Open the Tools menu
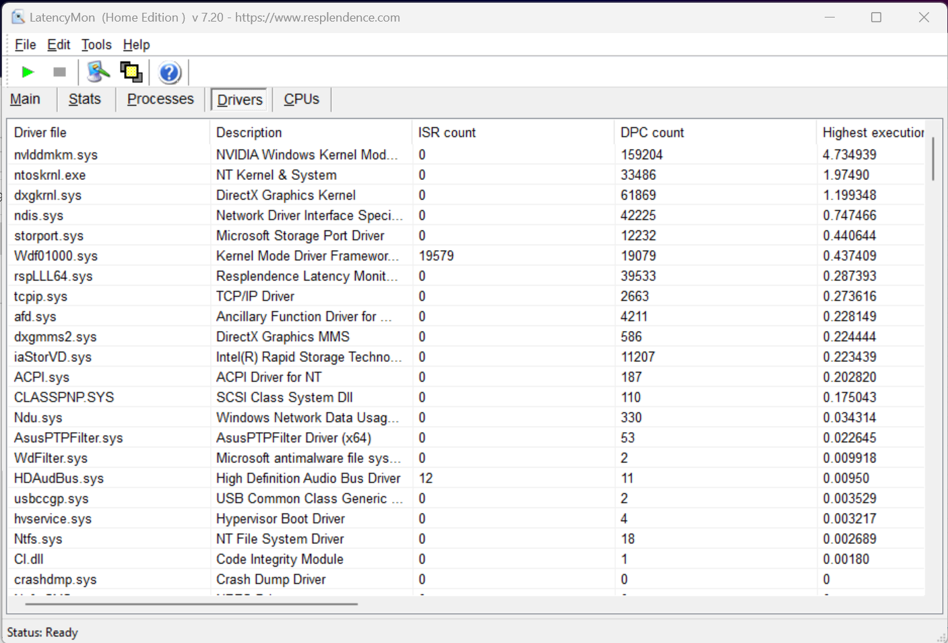This screenshot has height=643, width=948. pos(96,45)
